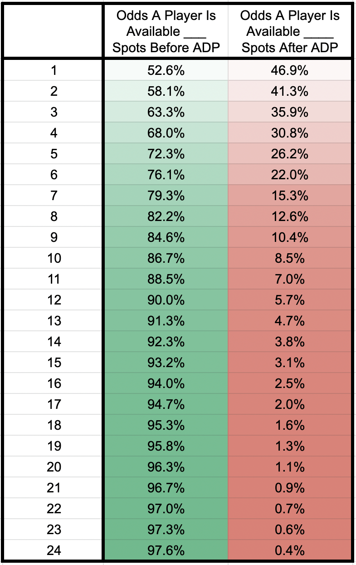The height and width of the screenshot is (565, 356).
Task: Select row label 24
Action: point(54,550)
